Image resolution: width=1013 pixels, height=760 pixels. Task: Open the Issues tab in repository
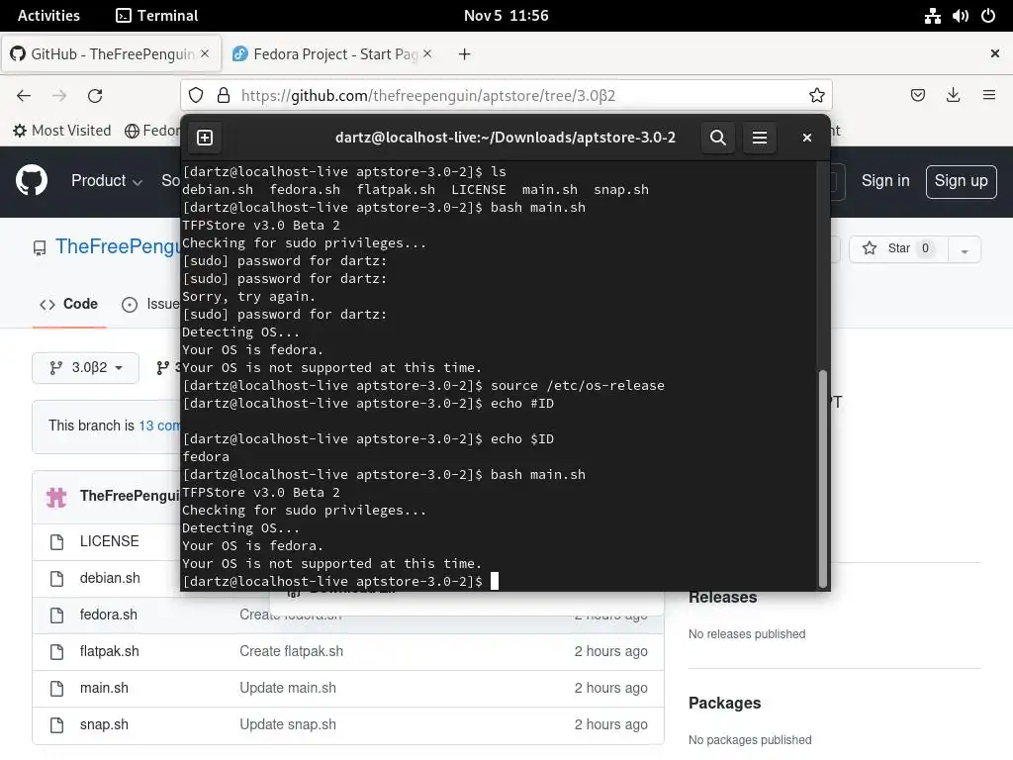pyautogui.click(x=150, y=304)
